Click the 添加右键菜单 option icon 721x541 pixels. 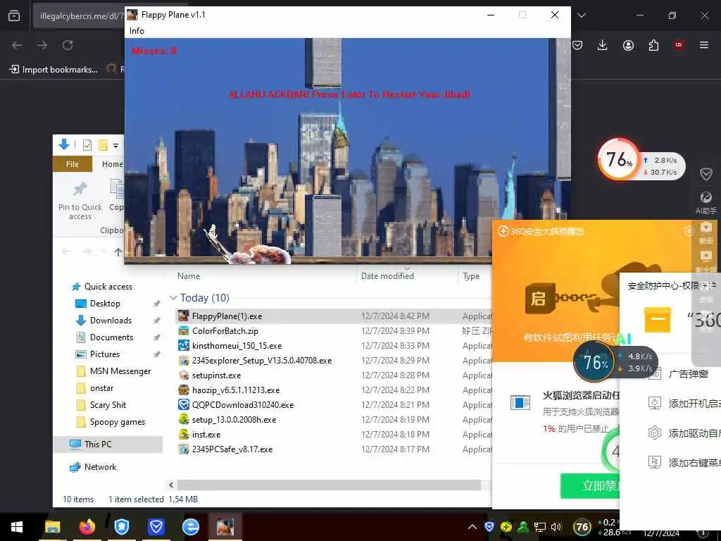click(x=654, y=462)
